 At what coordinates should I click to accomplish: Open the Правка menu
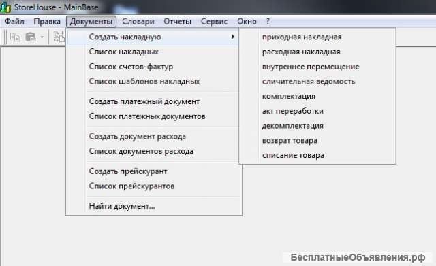click(x=47, y=21)
